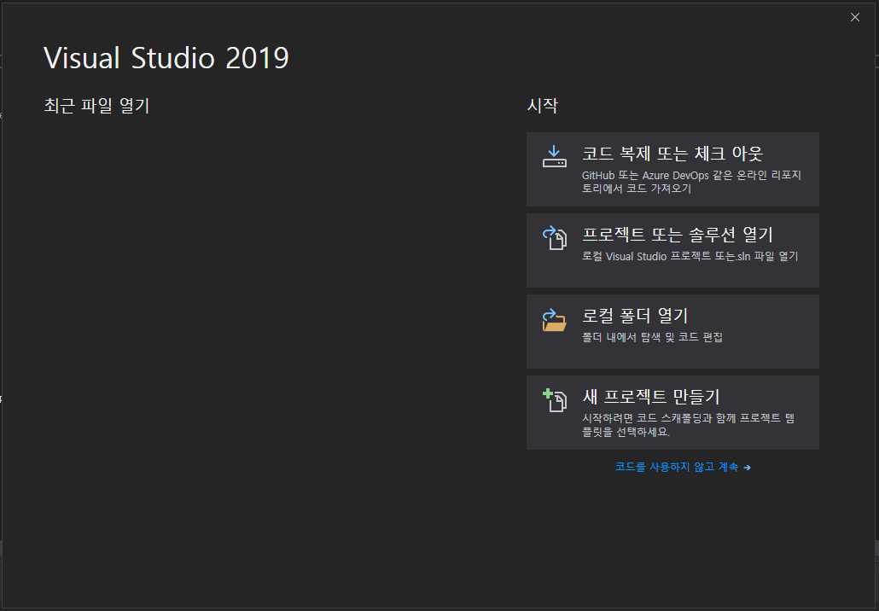
Task: Click the new project plus icon
Action: pyautogui.click(x=554, y=400)
